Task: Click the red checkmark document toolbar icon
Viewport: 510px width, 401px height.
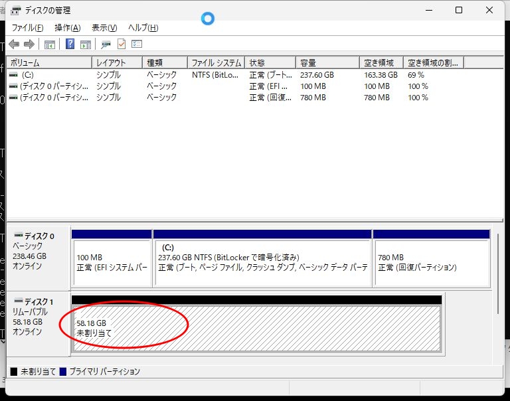Action: coord(122,44)
